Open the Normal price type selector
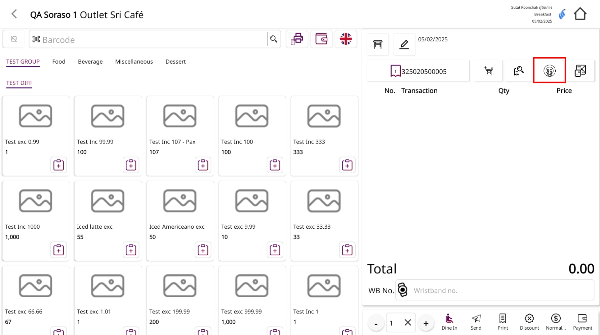This screenshot has width=600, height=335. [x=556, y=322]
